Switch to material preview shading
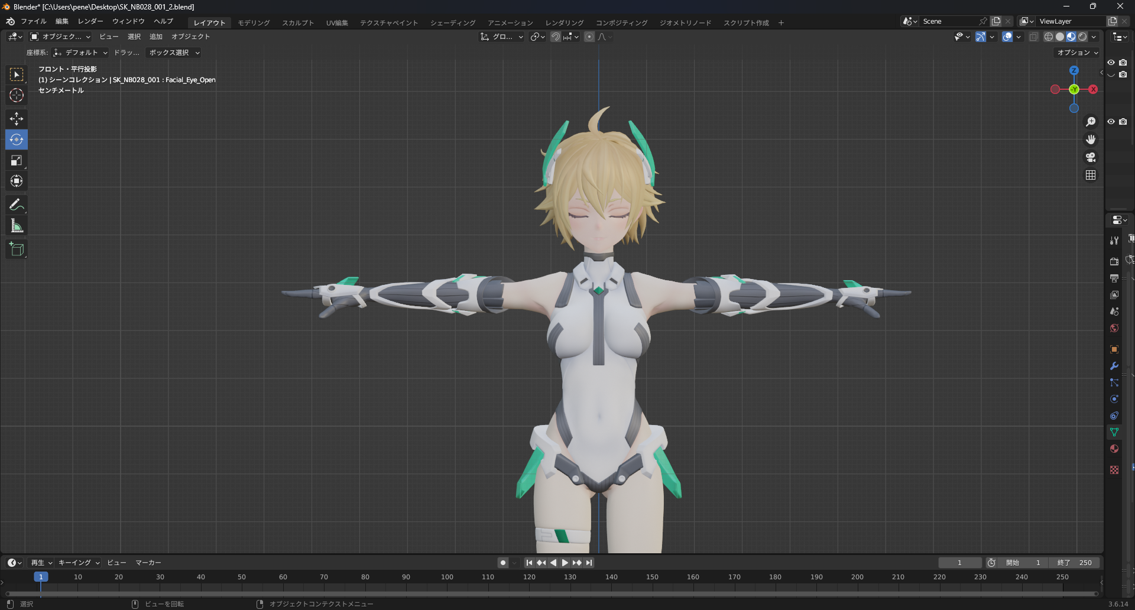 1071,37
